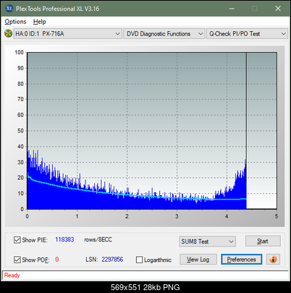Screen dimensions: 291x293
Task: Click the PIE value 118383
Action: pyautogui.click(x=64, y=239)
